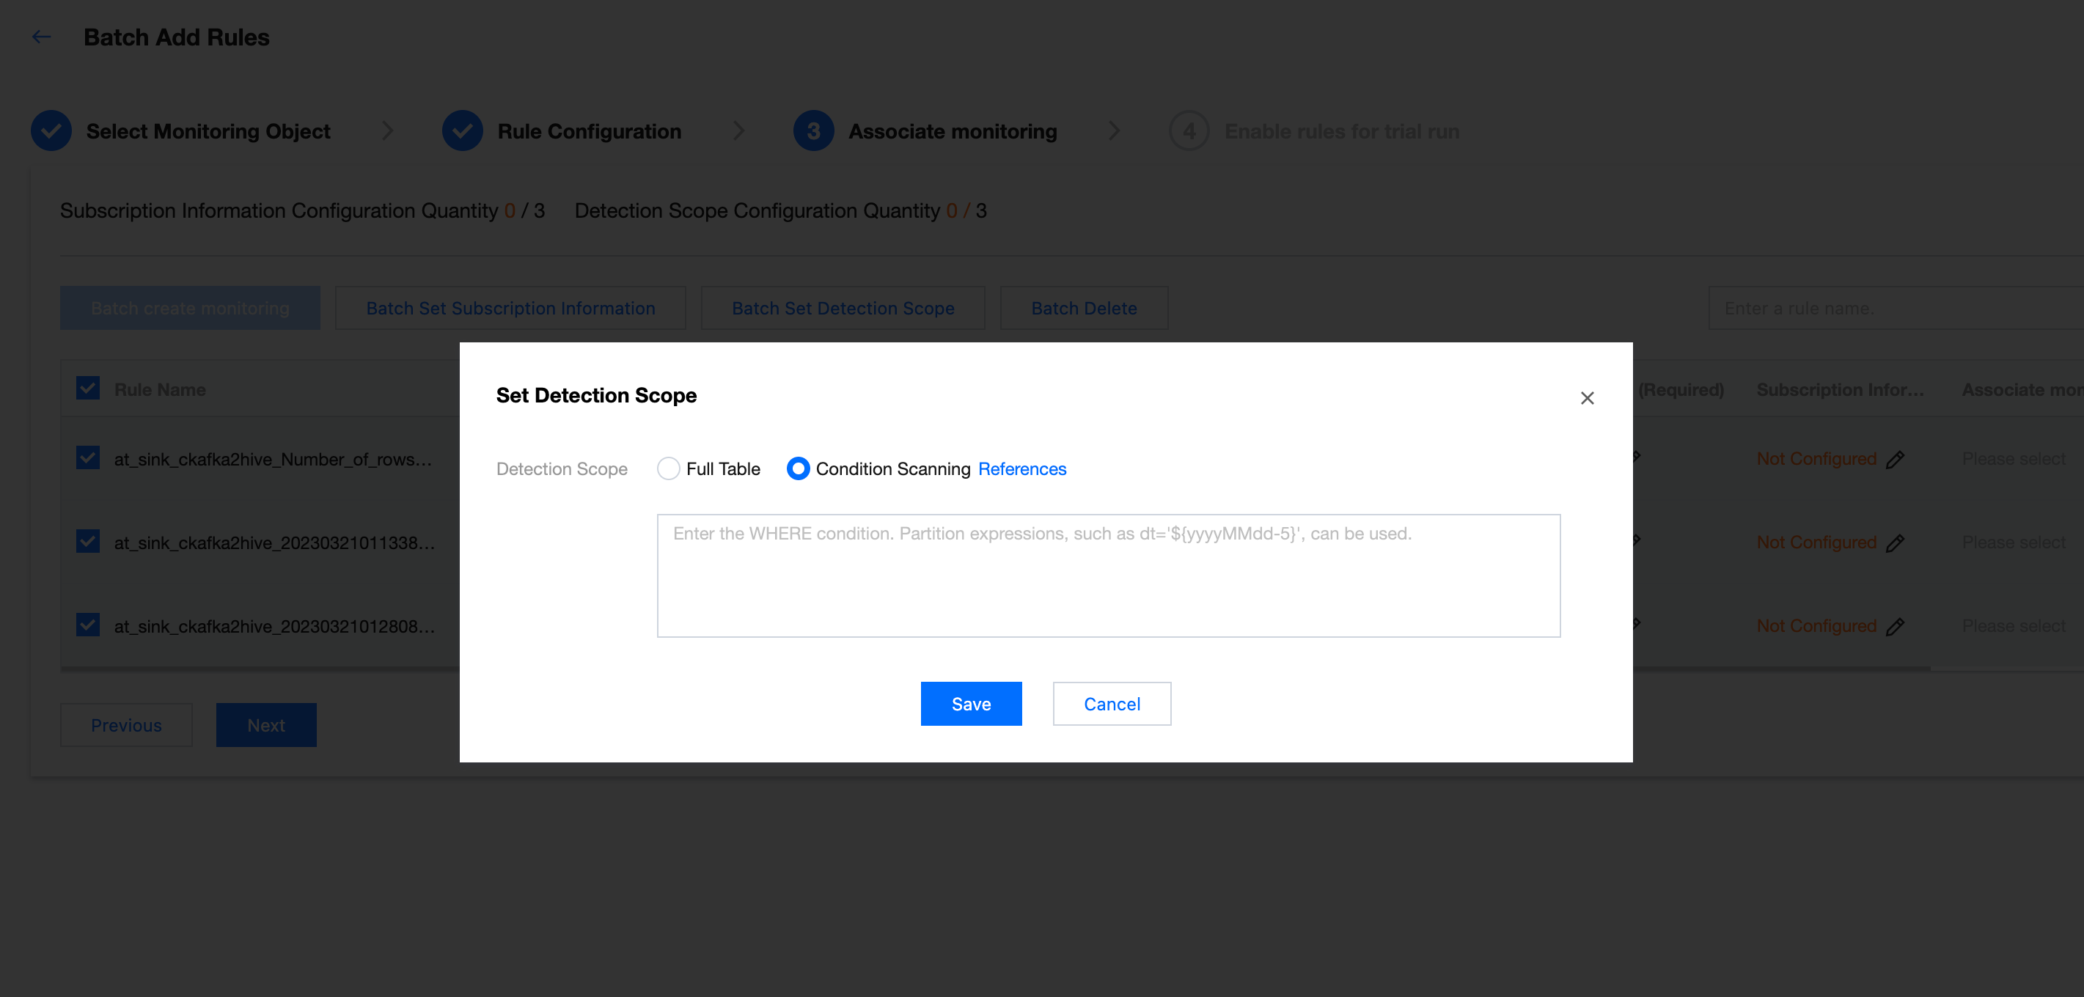Focus the WHERE condition text area
The image size is (2084, 997).
pos(1107,575)
